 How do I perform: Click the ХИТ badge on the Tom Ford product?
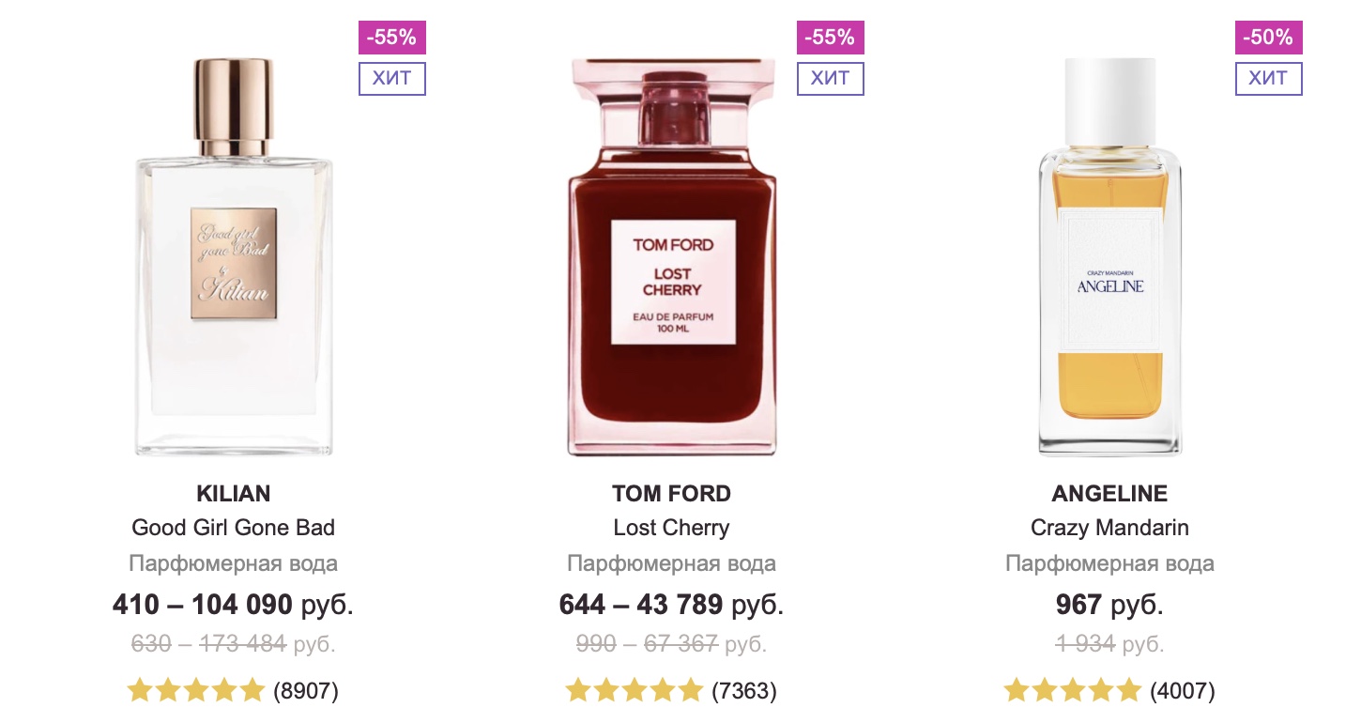click(831, 79)
